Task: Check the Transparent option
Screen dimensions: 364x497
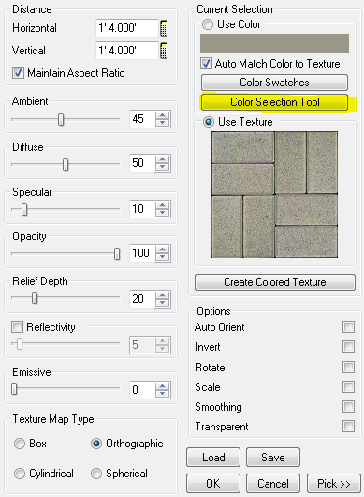Action: tap(348, 427)
